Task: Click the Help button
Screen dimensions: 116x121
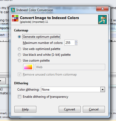Action: (x=25, y=109)
